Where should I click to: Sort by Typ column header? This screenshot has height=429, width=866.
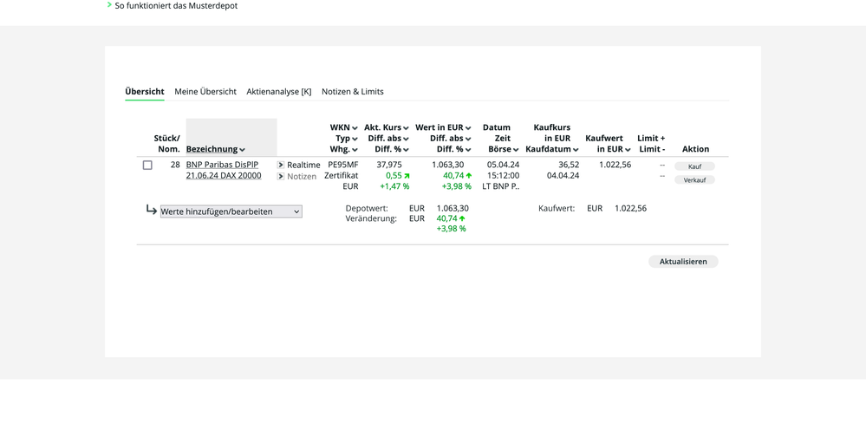coord(346,139)
